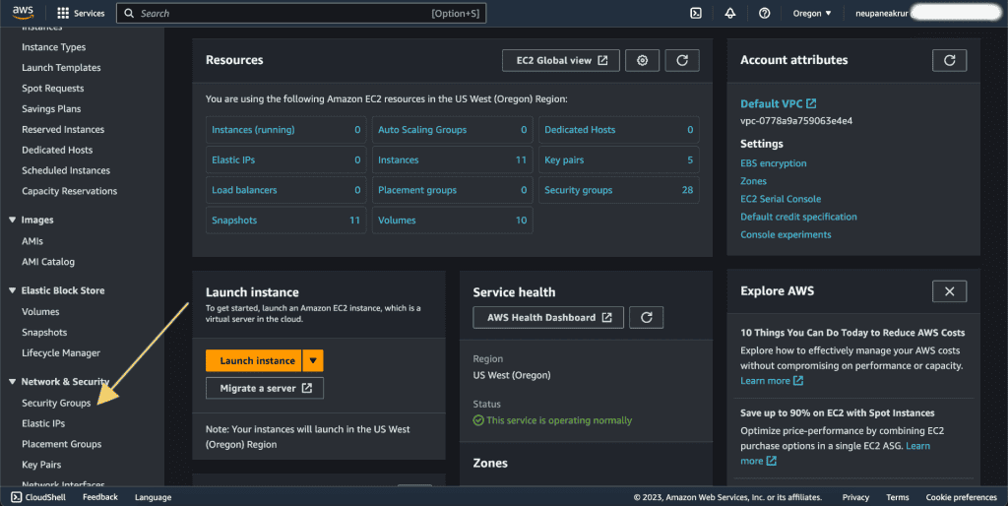The height and width of the screenshot is (506, 1008).
Task: Click Auto Scaling Groups resource link
Action: pyautogui.click(x=422, y=130)
